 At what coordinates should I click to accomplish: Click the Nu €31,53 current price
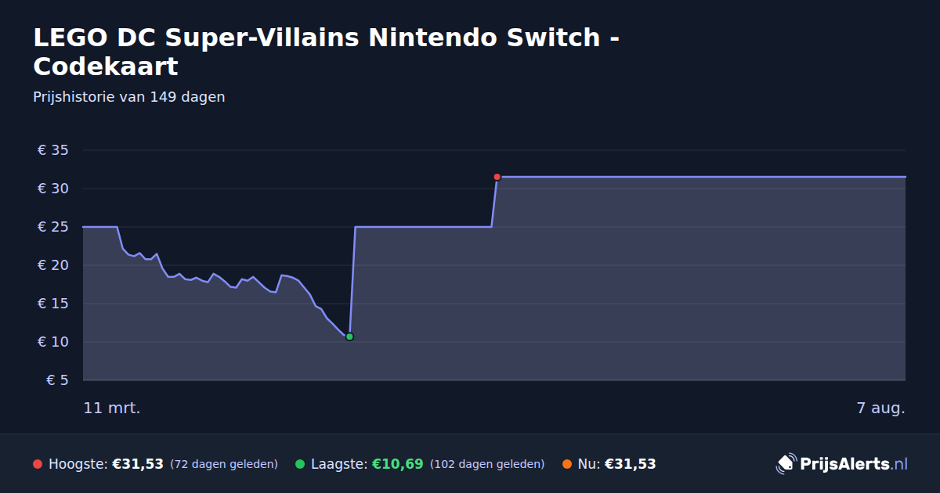(x=630, y=464)
